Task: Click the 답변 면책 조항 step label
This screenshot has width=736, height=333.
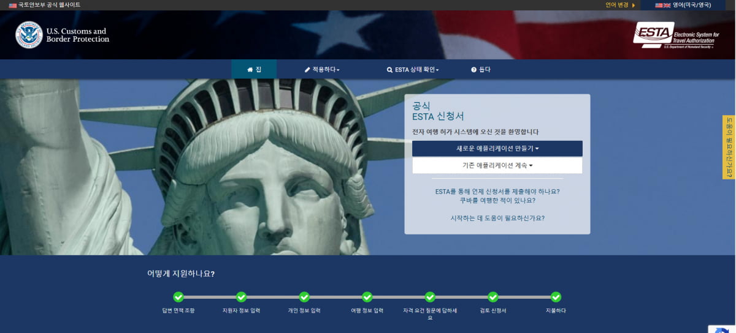Action: coord(178,310)
